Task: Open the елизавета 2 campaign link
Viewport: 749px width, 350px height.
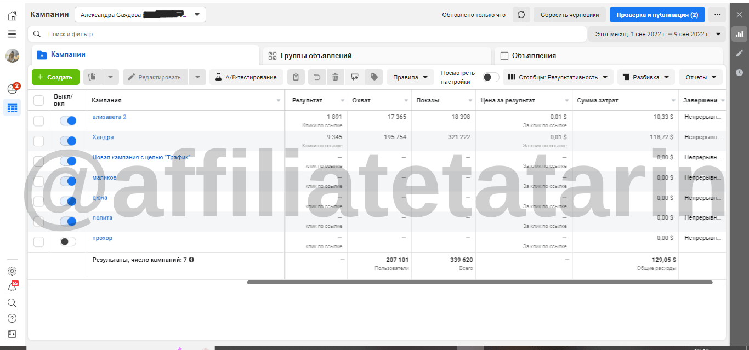Action: [x=109, y=117]
